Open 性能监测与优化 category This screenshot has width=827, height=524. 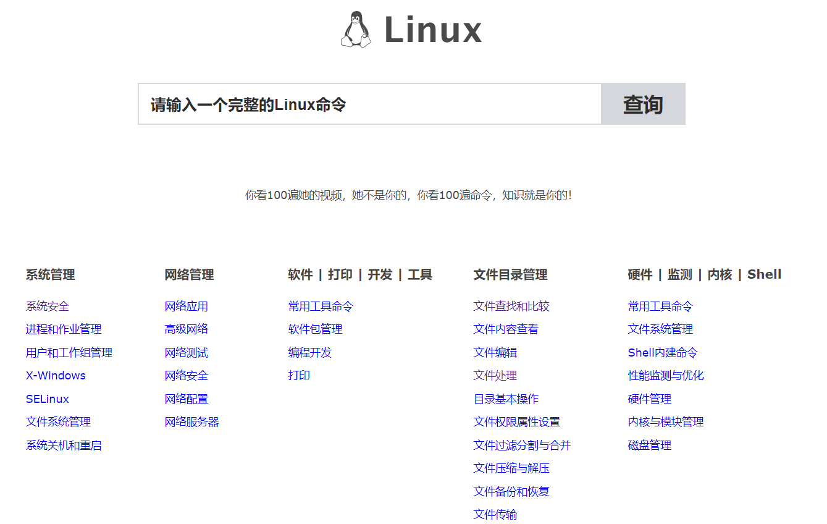tap(666, 376)
